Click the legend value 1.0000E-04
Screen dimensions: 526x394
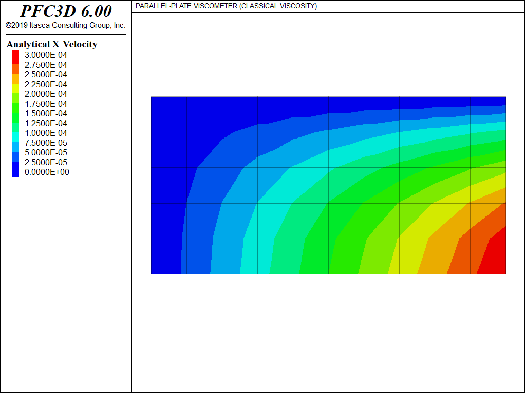[46, 133]
